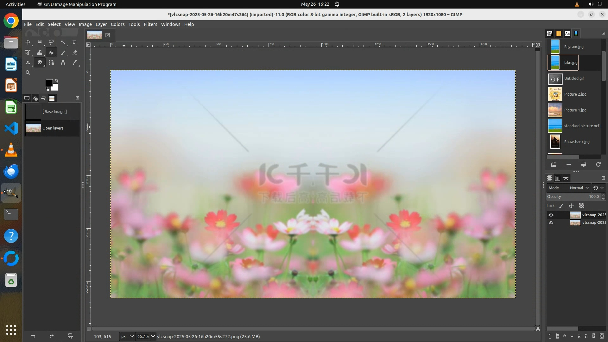Open VLC from the Ubuntu dock
This screenshot has height=342, width=608.
(x=11, y=150)
